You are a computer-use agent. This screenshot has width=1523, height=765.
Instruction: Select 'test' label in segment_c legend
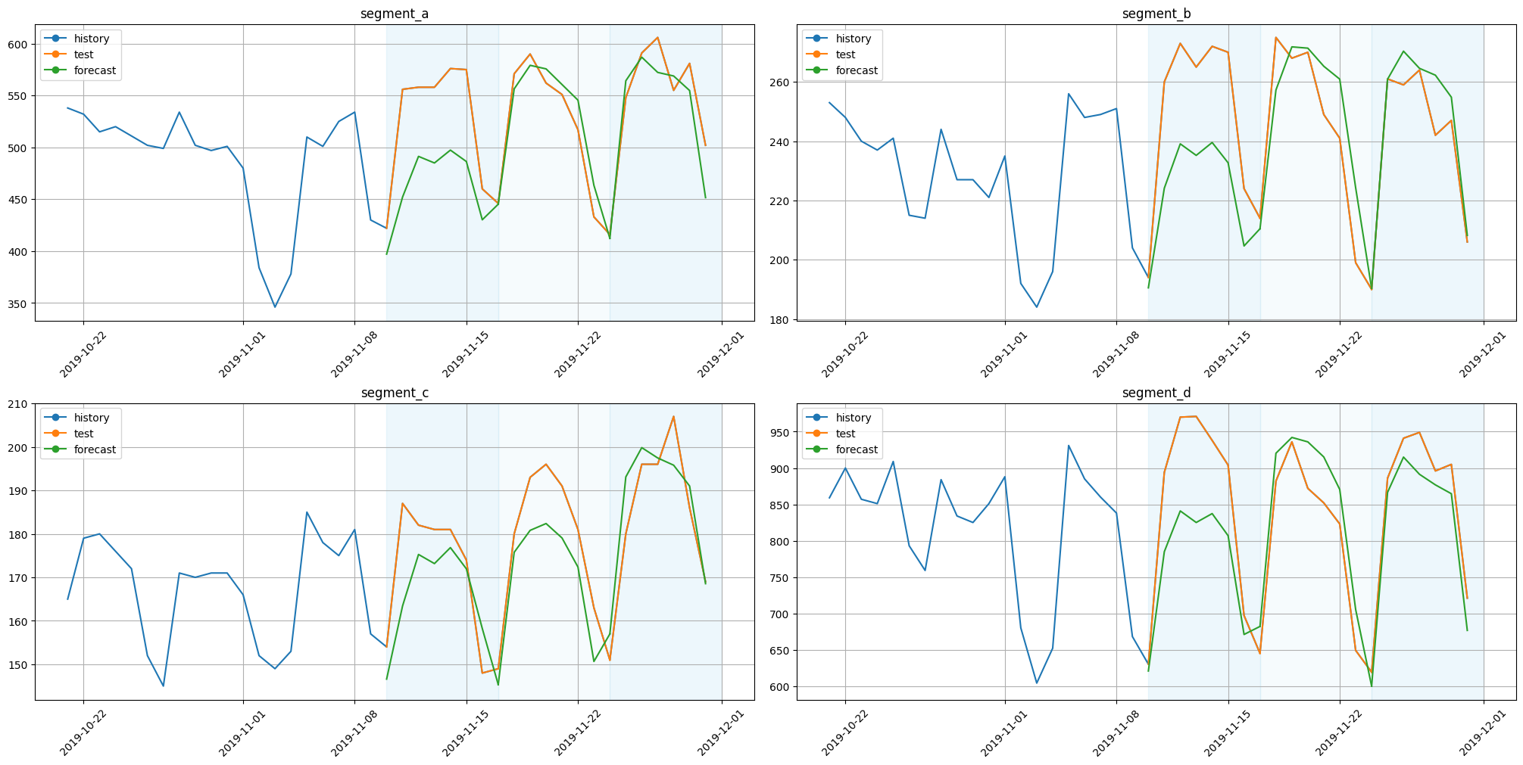[x=84, y=434]
